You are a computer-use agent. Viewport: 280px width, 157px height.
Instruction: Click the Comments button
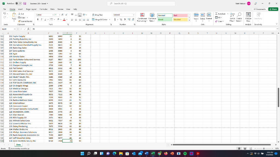tap(260, 9)
